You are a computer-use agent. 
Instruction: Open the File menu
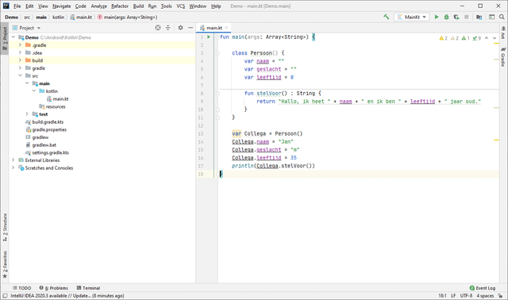17,6
